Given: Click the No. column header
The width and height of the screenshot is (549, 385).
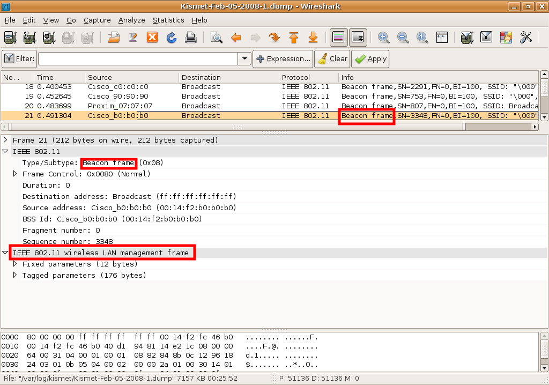Looking at the screenshot, I should [x=17, y=77].
